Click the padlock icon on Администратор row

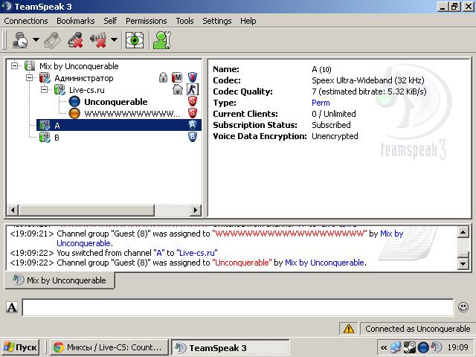click(x=163, y=77)
